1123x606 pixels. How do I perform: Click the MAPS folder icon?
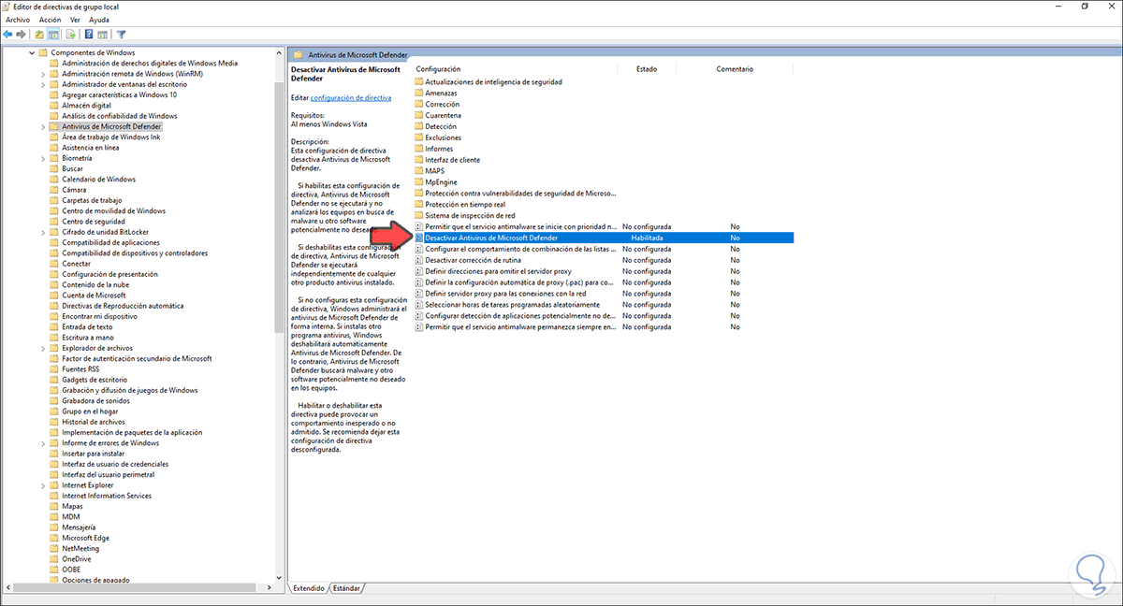(418, 171)
